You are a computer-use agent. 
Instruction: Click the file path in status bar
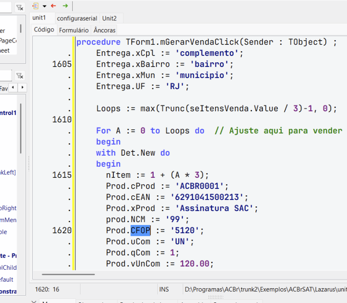266,289
